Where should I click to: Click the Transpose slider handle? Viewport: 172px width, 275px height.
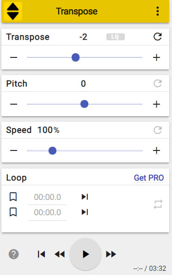(x=76, y=57)
